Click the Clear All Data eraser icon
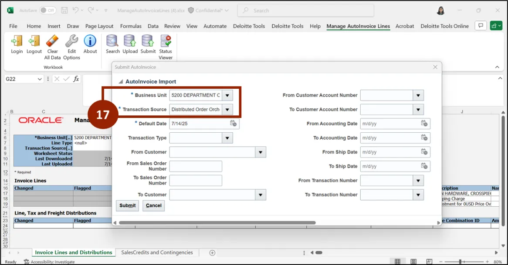508x265 pixels. tap(52, 42)
